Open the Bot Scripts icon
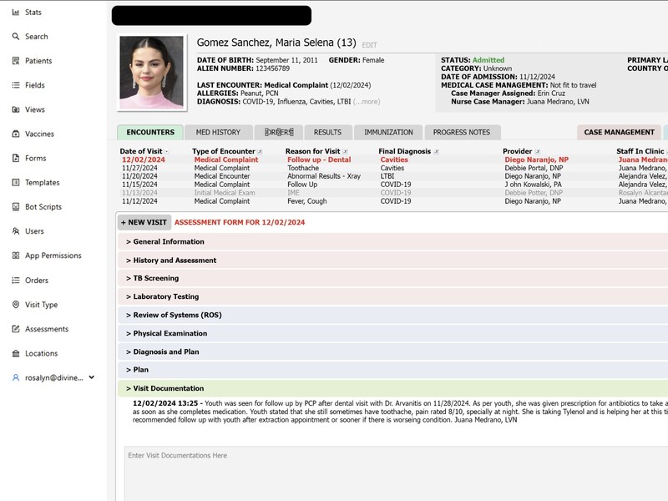 16,207
